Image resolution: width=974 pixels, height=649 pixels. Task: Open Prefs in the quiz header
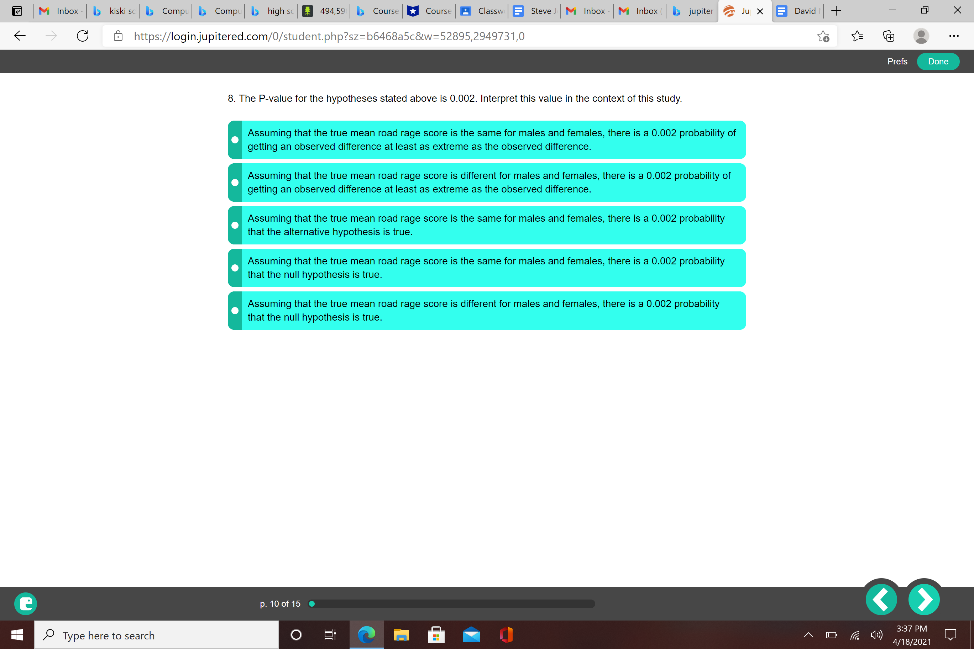(897, 61)
